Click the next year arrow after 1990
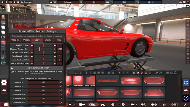The height and width of the screenshot is (107, 190). tap(15, 2)
